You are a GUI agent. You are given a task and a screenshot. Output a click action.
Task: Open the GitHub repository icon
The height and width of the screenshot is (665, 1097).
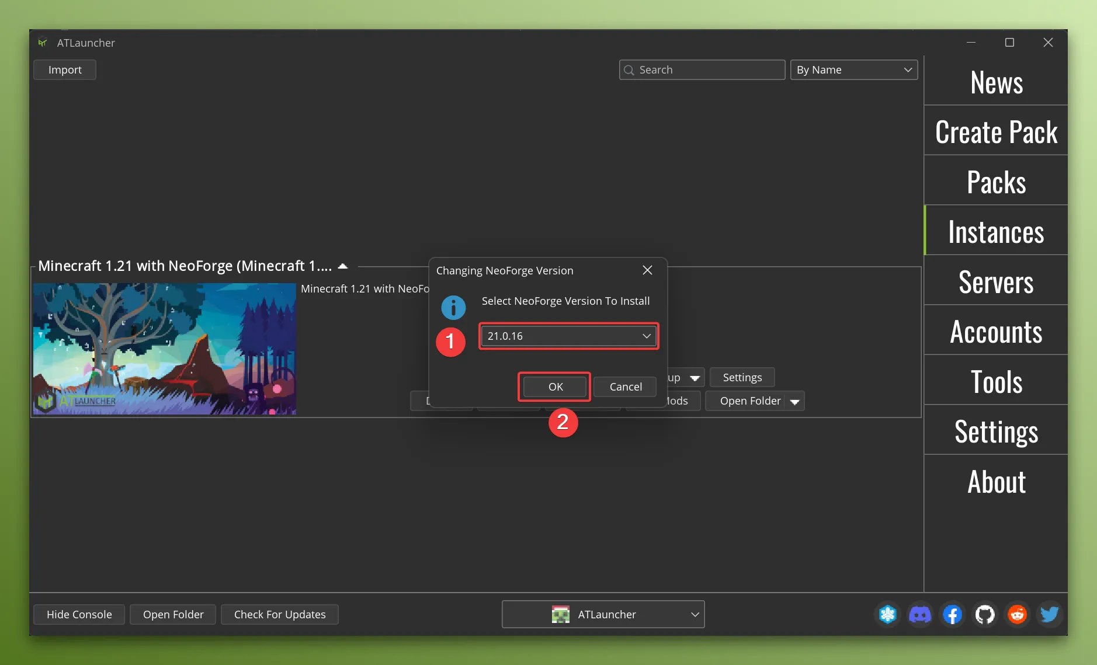click(984, 614)
